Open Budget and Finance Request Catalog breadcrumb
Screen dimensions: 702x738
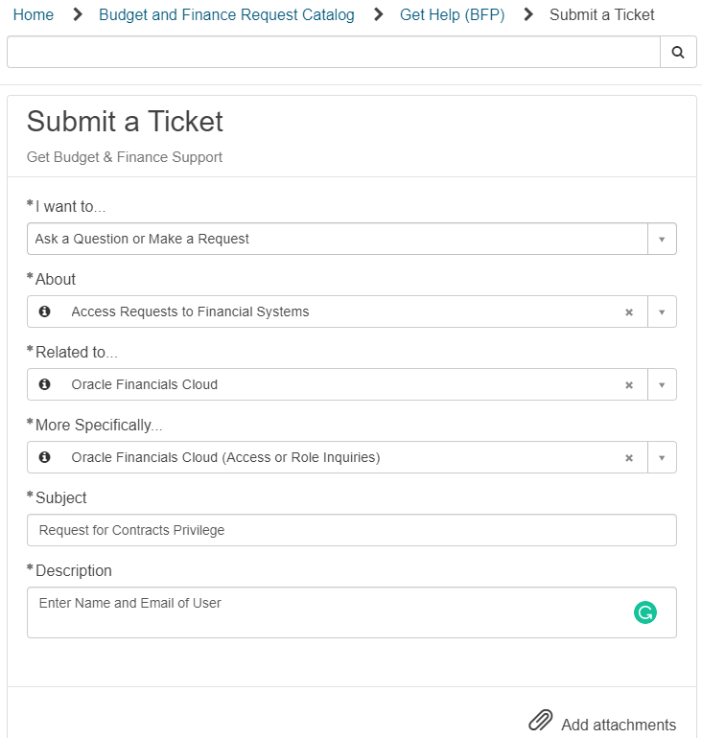click(x=226, y=14)
